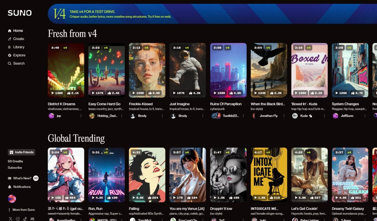Like Run, Run via thumbs-up 199

112,198
